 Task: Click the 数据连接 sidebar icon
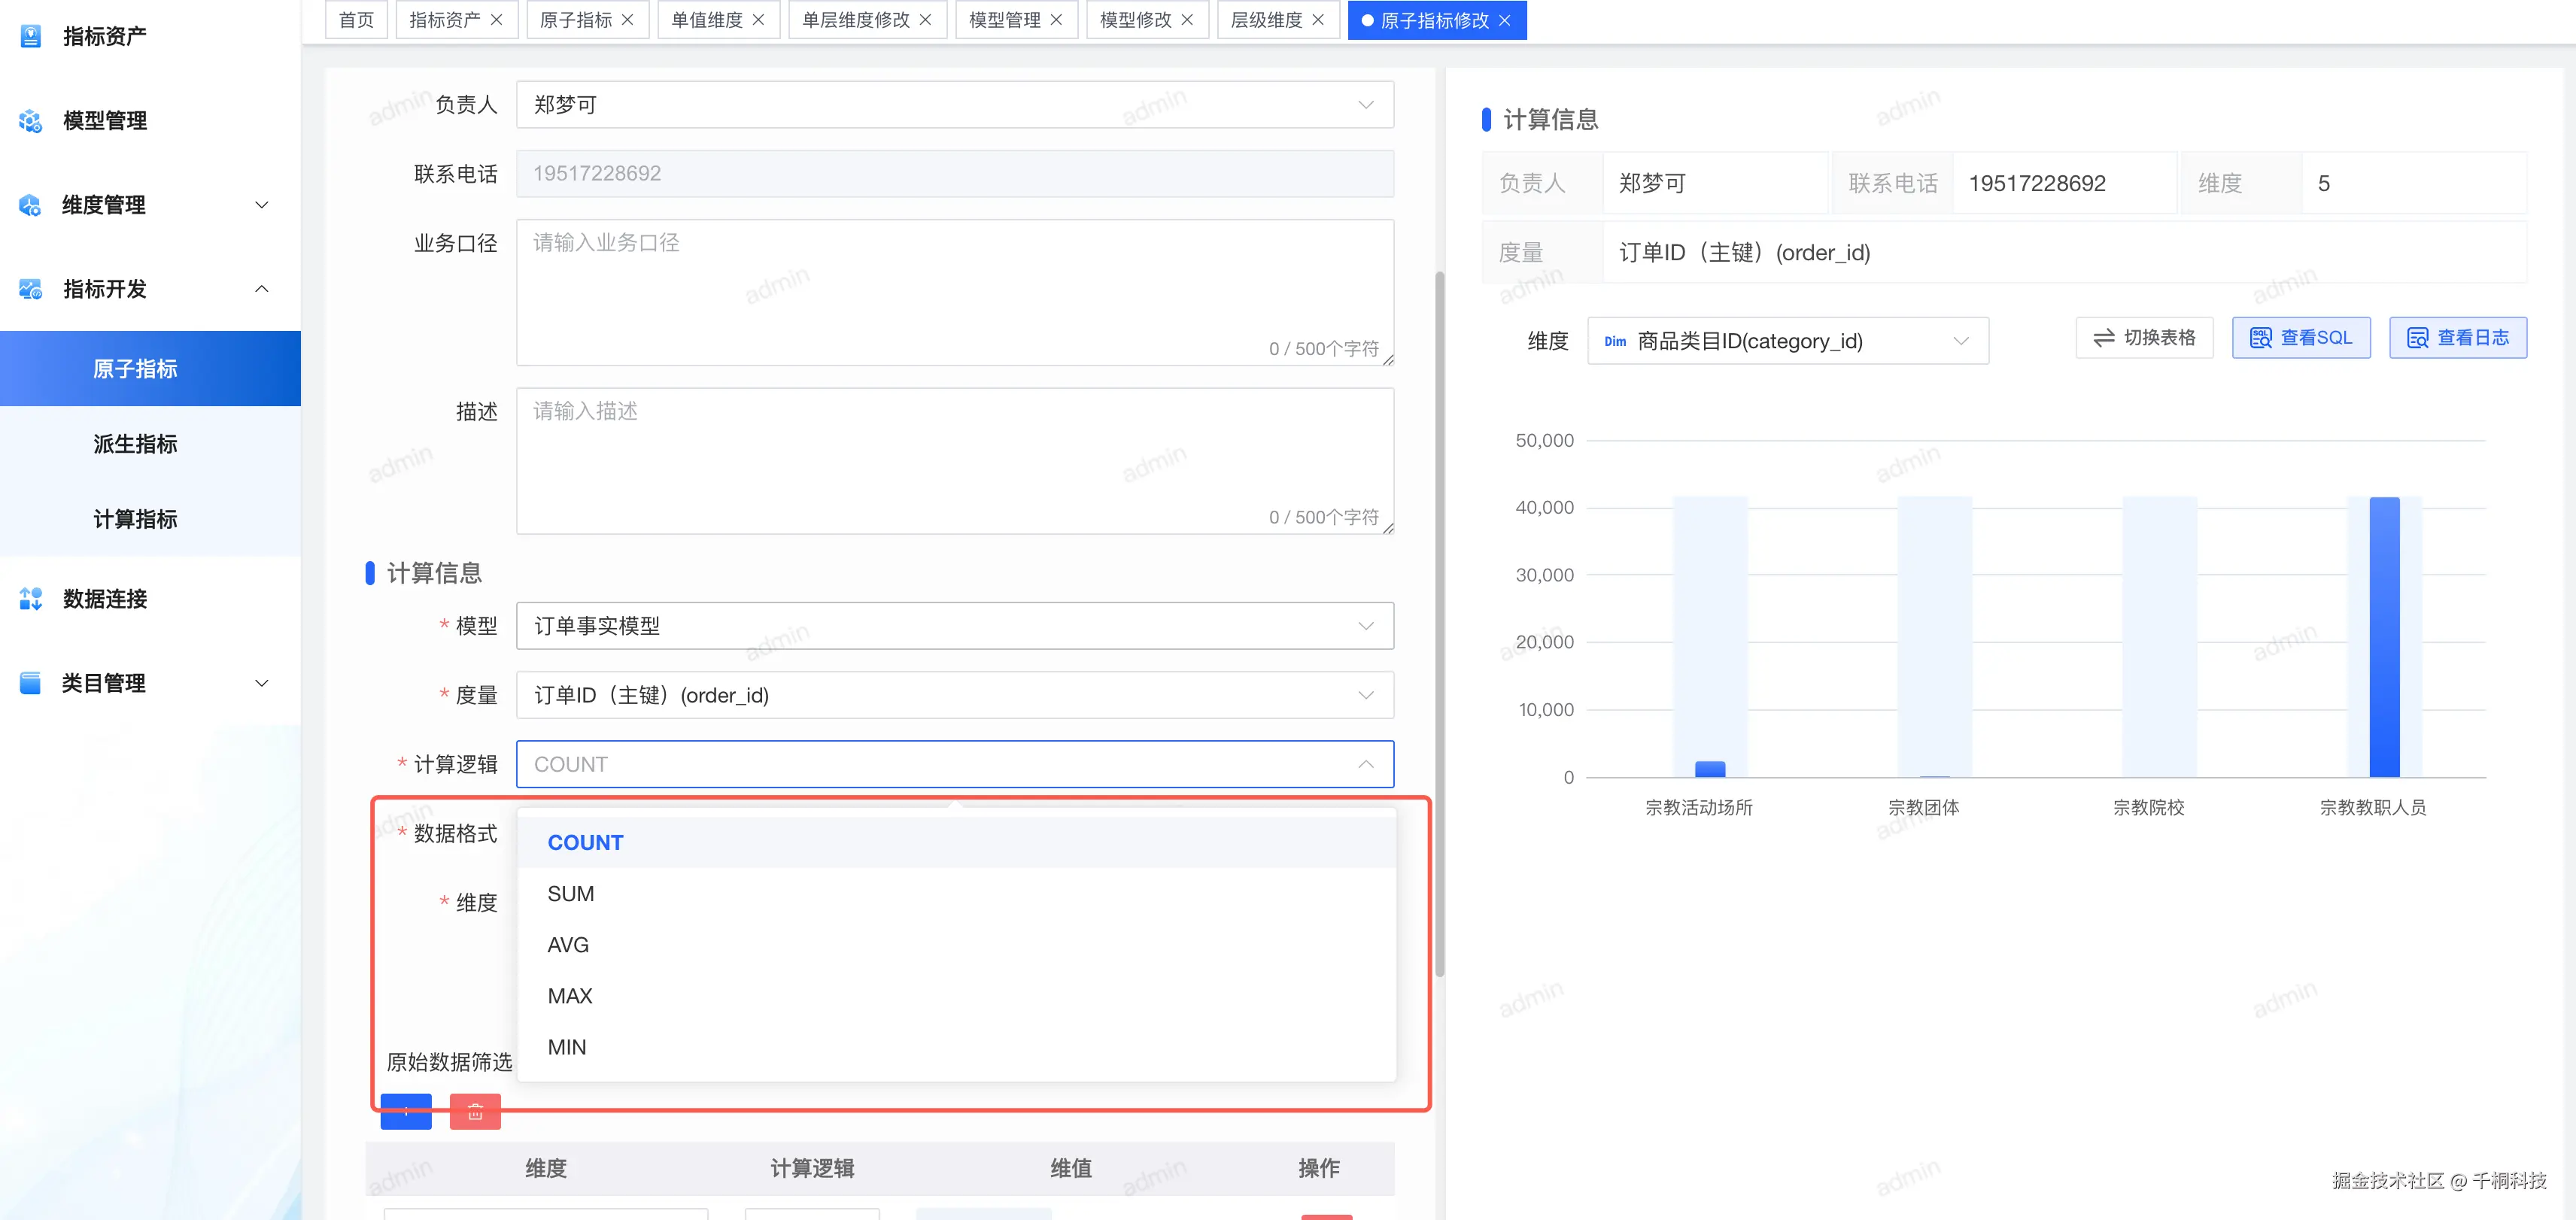pyautogui.click(x=31, y=599)
